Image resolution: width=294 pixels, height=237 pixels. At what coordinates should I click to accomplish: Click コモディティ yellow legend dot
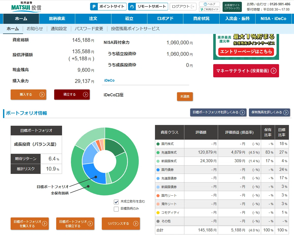158,213
